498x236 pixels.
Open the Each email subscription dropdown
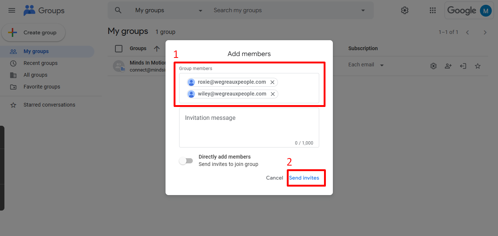(366, 65)
